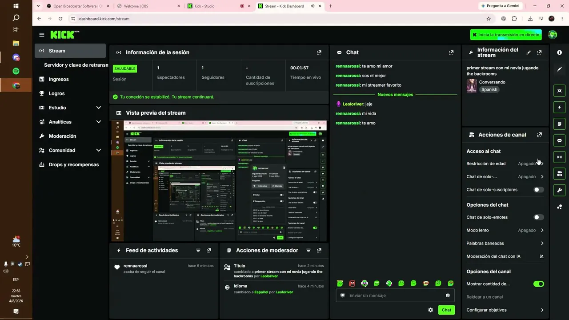Toggle the lightning bolt activity feed rail icon
The image size is (569, 320).
pyautogui.click(x=559, y=108)
